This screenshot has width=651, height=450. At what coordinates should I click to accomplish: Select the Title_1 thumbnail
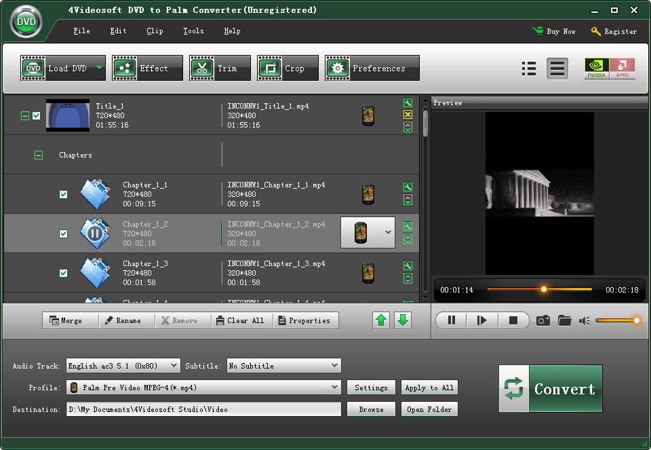(68, 115)
